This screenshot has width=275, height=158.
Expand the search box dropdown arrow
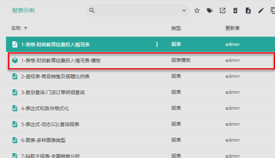[x=184, y=10]
